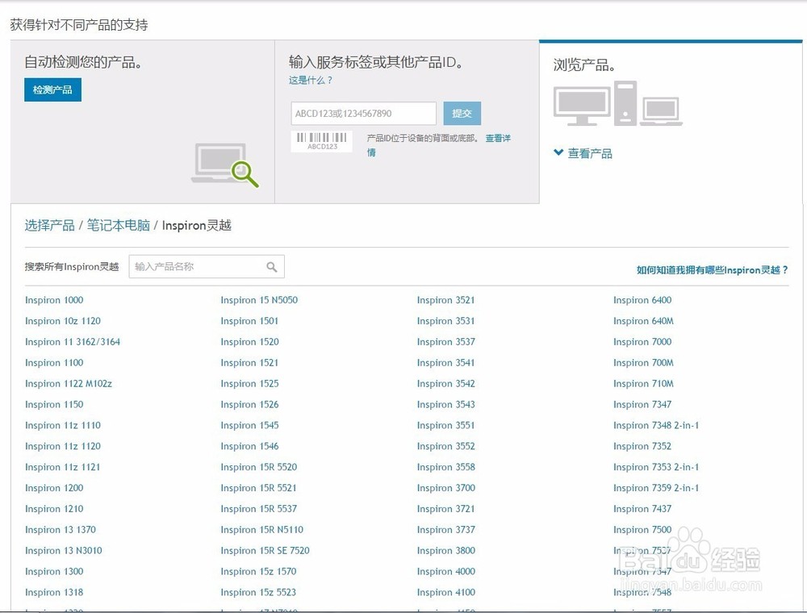Click the magnifier icon in the product search box
Viewport: 807px width, 613px height.
[272, 266]
